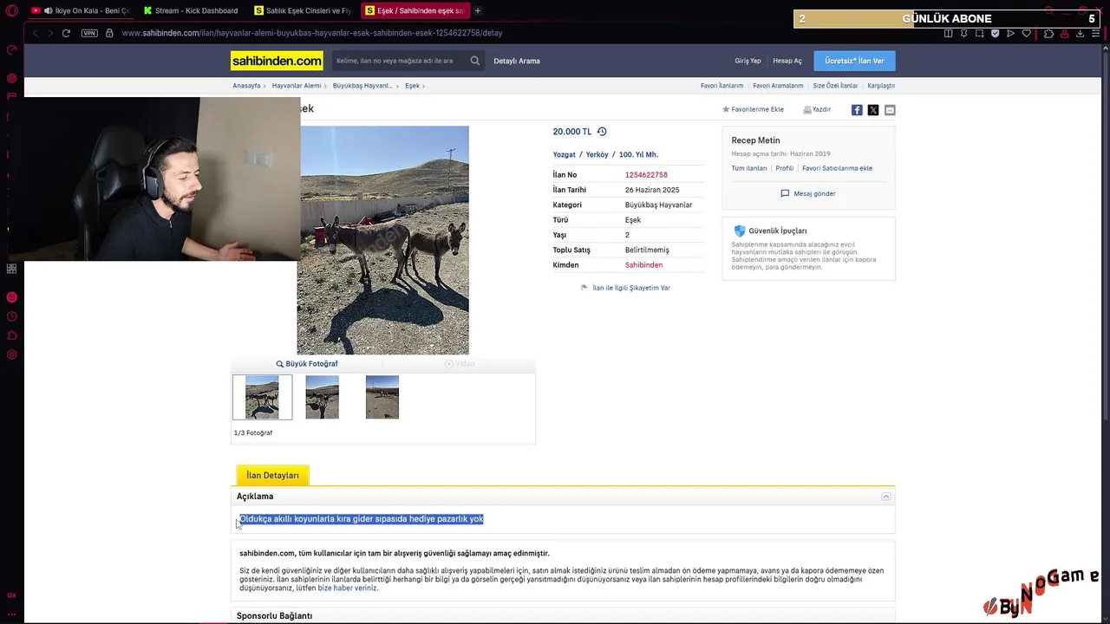Select the third photo thumbnail

[382, 397]
